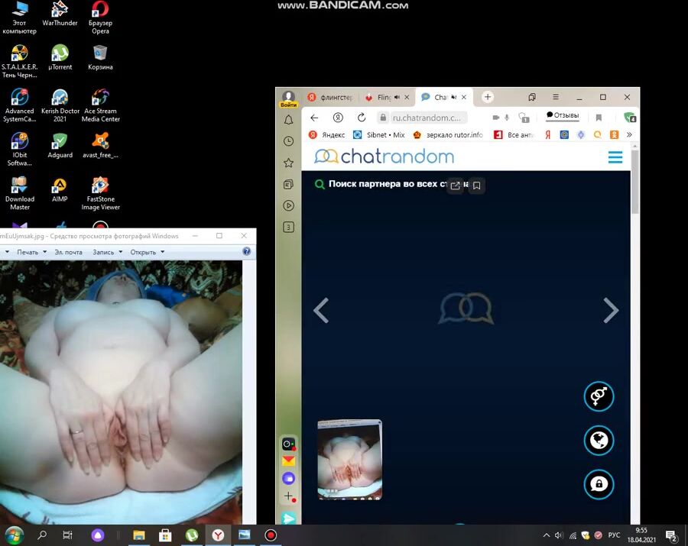Click the gender filter icon
This screenshot has width=688, height=546.
[x=599, y=396]
